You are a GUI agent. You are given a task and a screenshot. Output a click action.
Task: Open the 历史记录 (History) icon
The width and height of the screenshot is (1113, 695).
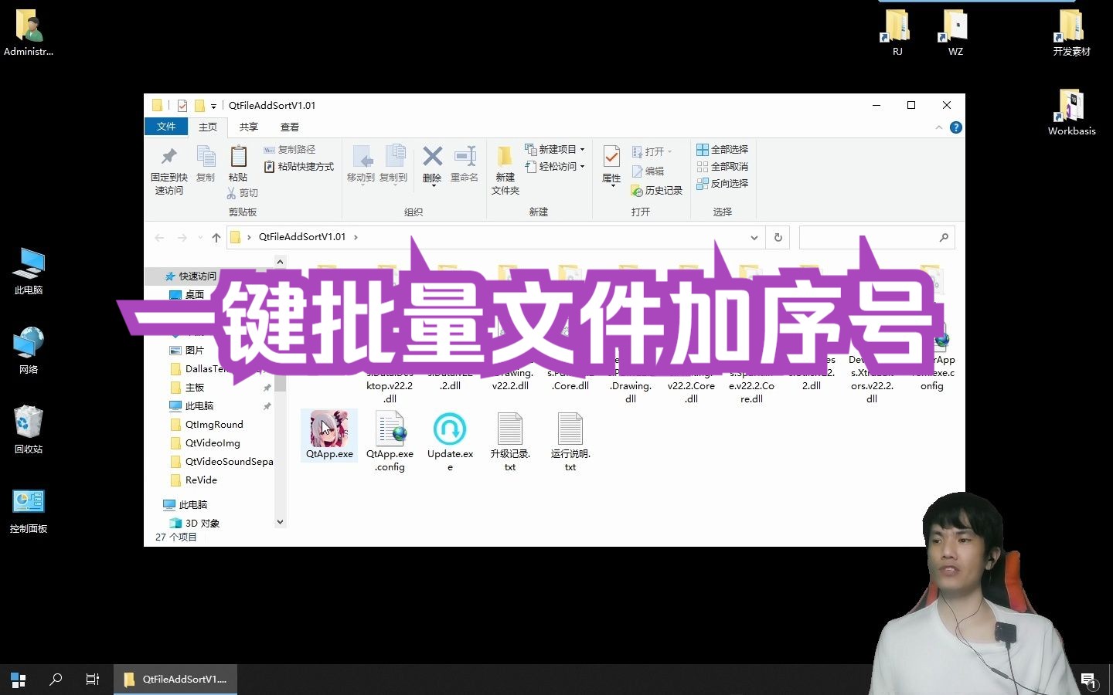tap(636, 190)
